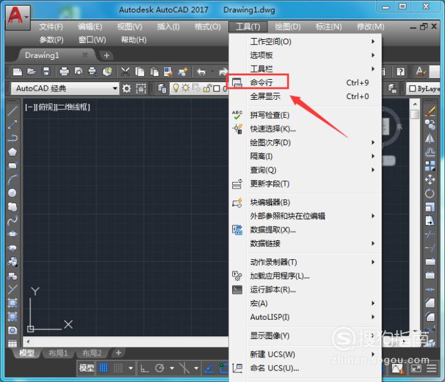Click the Undo arrow icon

[201, 72]
